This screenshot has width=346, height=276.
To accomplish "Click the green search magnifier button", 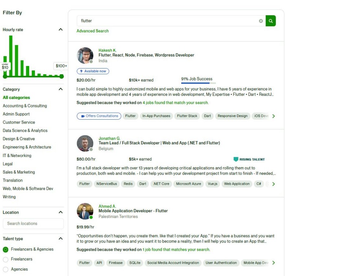I will (x=271, y=21).
